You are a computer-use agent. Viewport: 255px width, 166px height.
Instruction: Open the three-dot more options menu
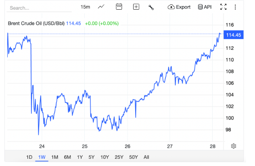236,7
